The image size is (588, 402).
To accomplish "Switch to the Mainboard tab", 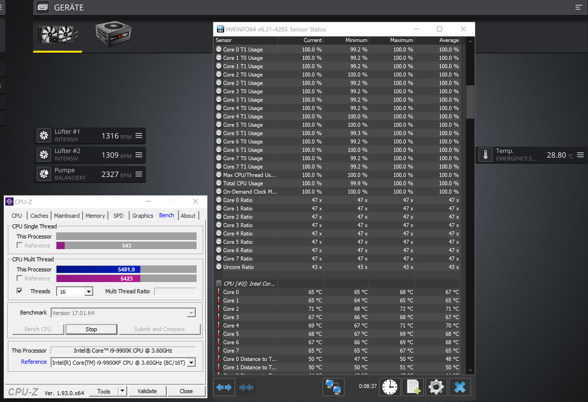I will click(x=66, y=216).
